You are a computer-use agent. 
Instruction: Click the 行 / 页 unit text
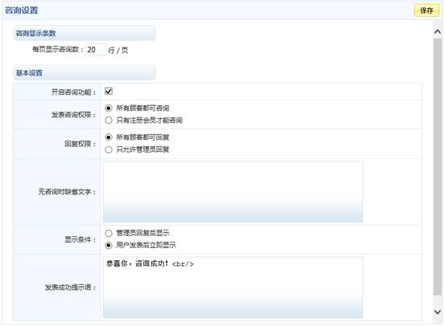(118, 51)
